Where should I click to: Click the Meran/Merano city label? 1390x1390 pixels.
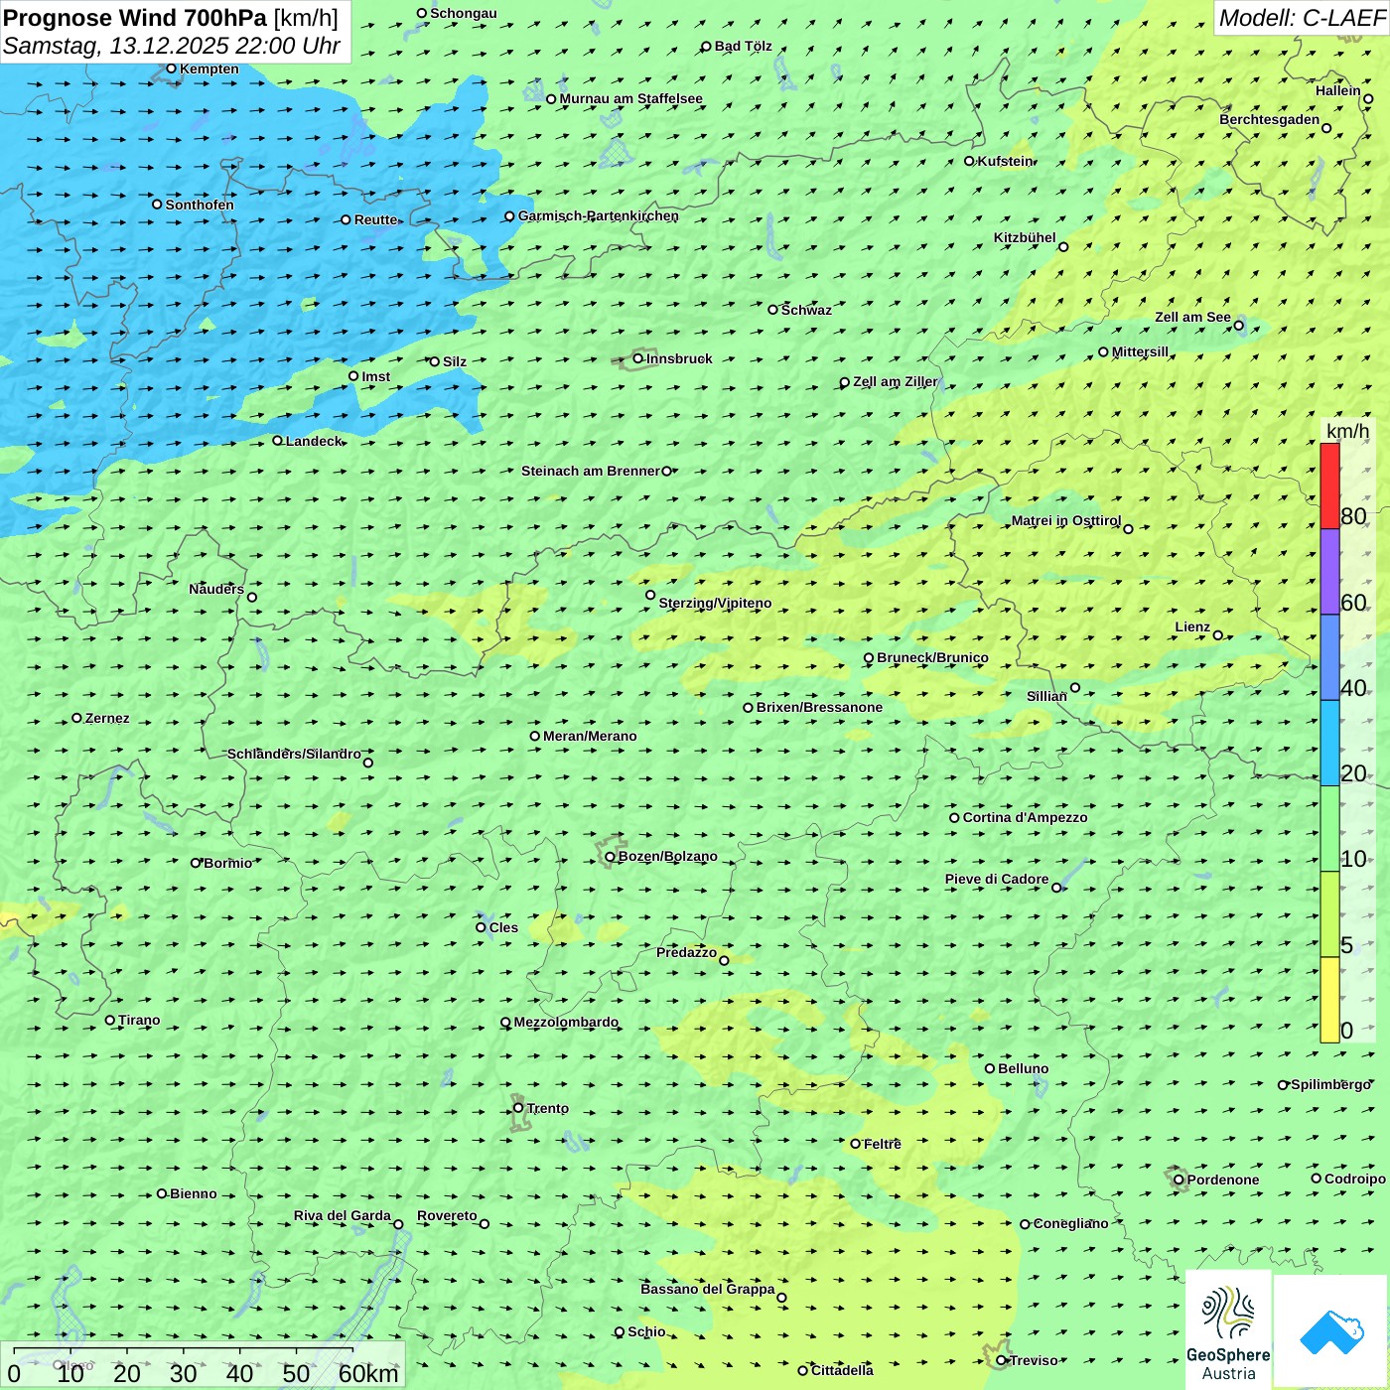[x=590, y=736]
